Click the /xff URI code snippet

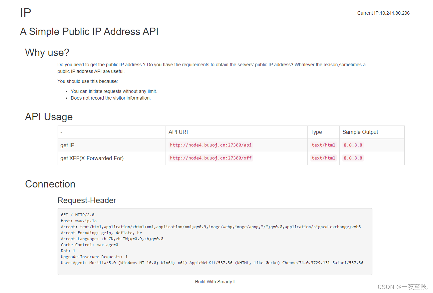(211, 158)
